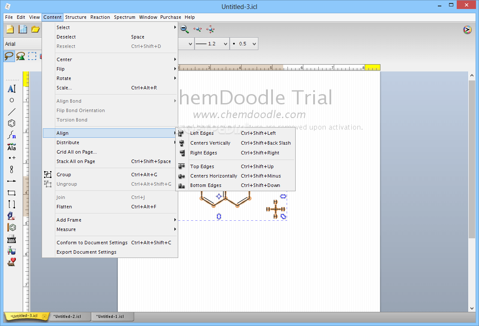Switch to Untitled-1.icl tab
This screenshot has height=326, width=479.
tap(113, 317)
